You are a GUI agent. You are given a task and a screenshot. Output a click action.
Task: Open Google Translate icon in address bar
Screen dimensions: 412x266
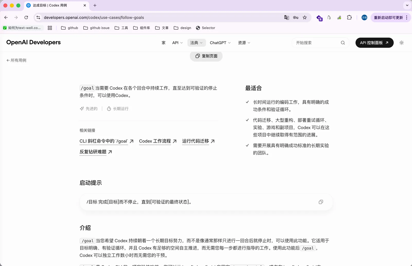click(x=287, y=18)
